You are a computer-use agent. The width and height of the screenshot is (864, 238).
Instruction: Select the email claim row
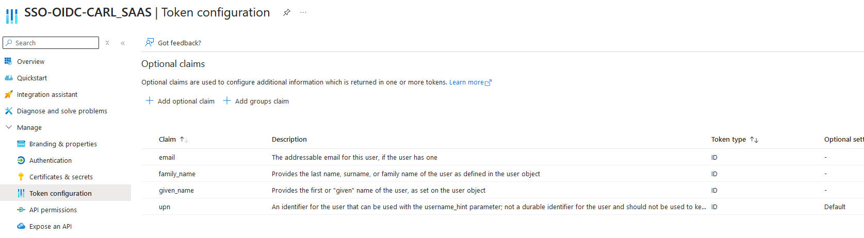tap(502, 157)
